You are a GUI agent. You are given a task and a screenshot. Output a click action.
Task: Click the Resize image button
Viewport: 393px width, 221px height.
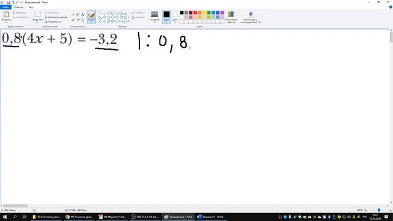56,17
